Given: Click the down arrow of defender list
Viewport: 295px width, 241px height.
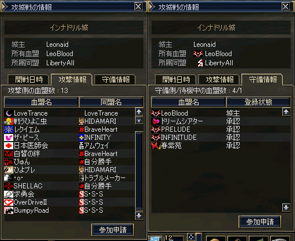Looking at the screenshot, I should pos(286,207).
